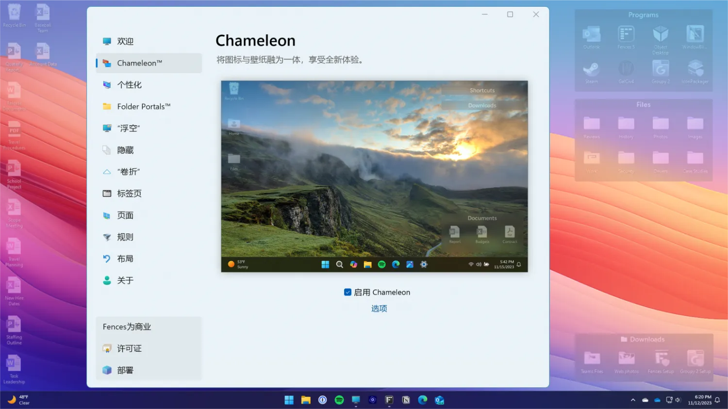
Task: Click the Folder Portals folder icon
Action: tap(107, 107)
